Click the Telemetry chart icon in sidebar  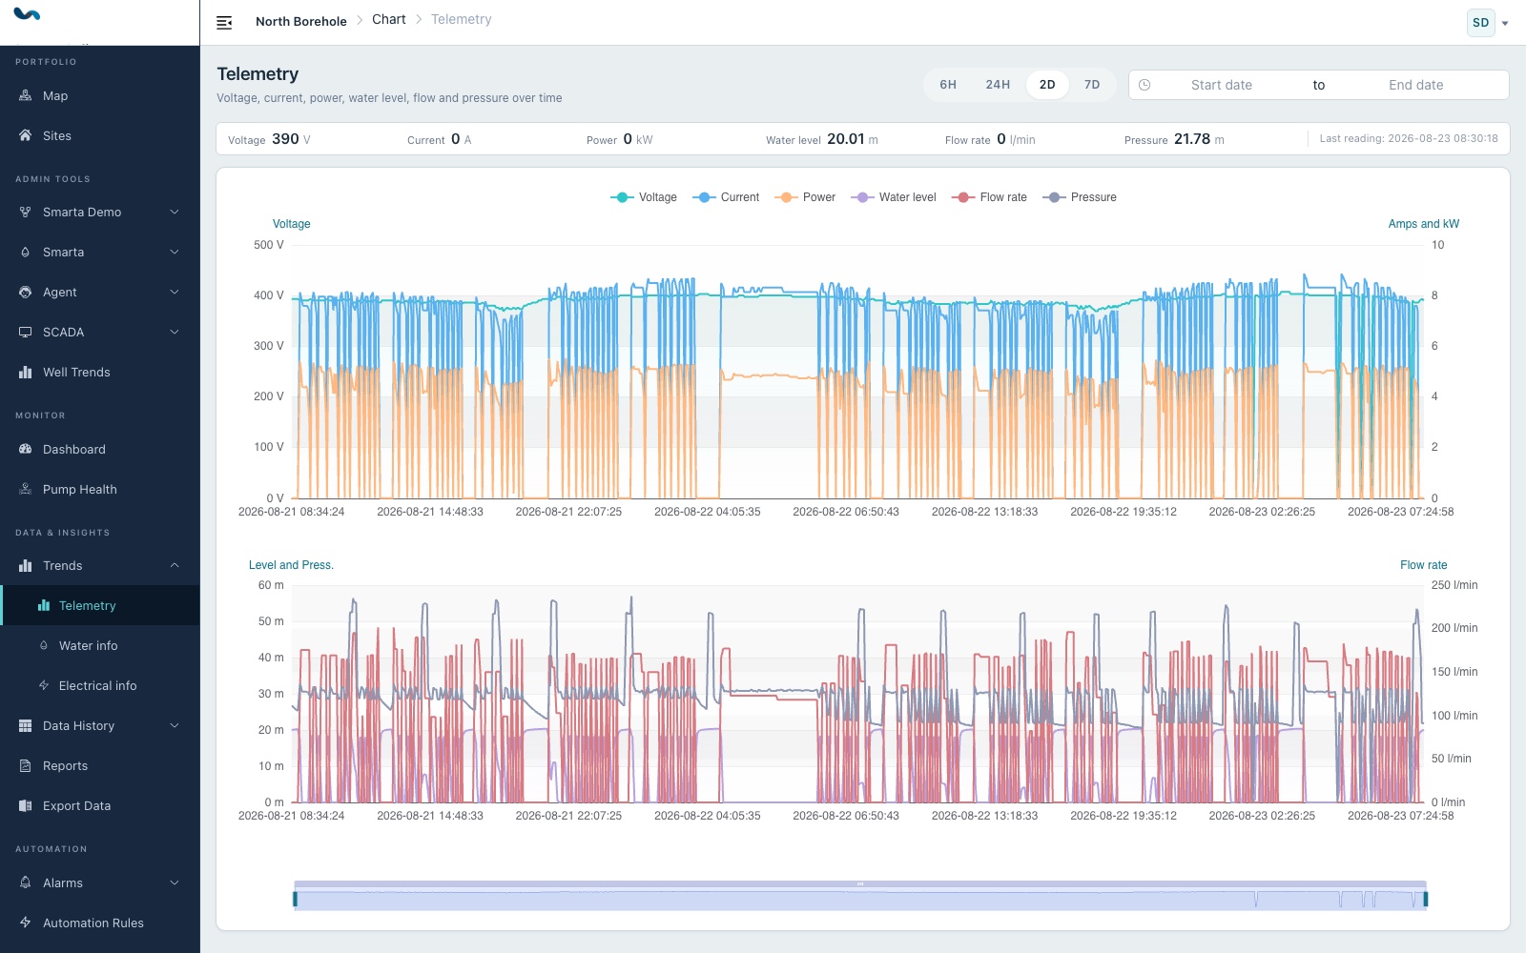click(44, 605)
